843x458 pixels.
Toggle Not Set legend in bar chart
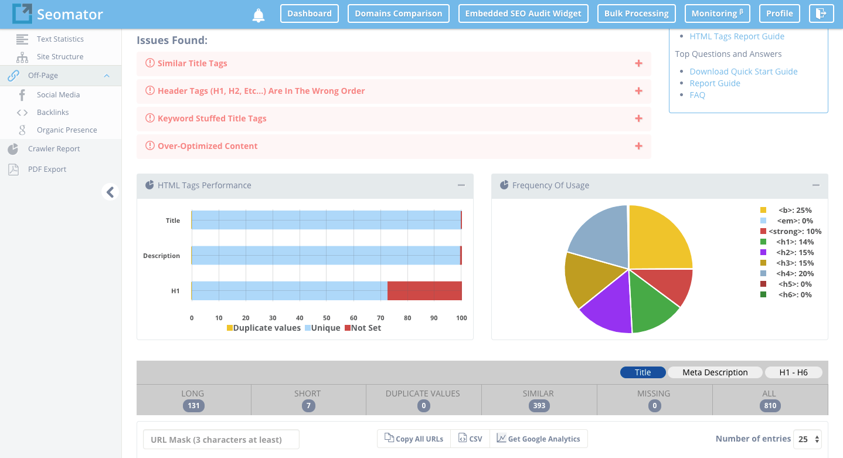coord(362,328)
